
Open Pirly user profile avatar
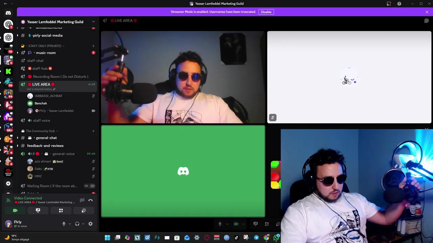click(8, 223)
